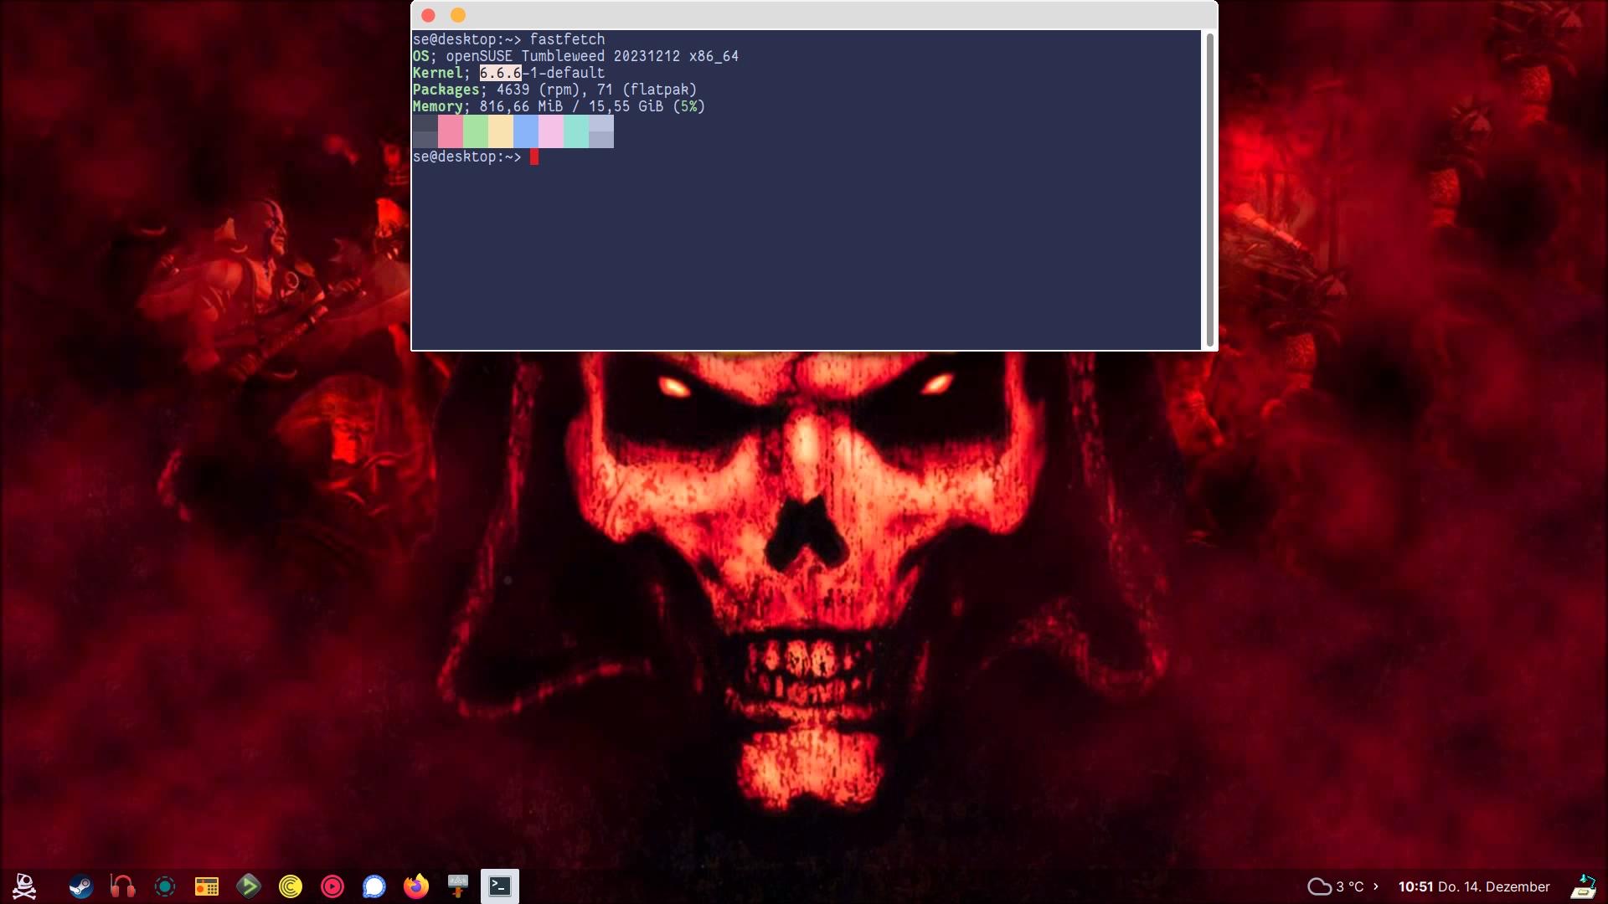Viewport: 1608px width, 904px height.
Task: Open Firefox from the taskbar
Action: point(416,886)
